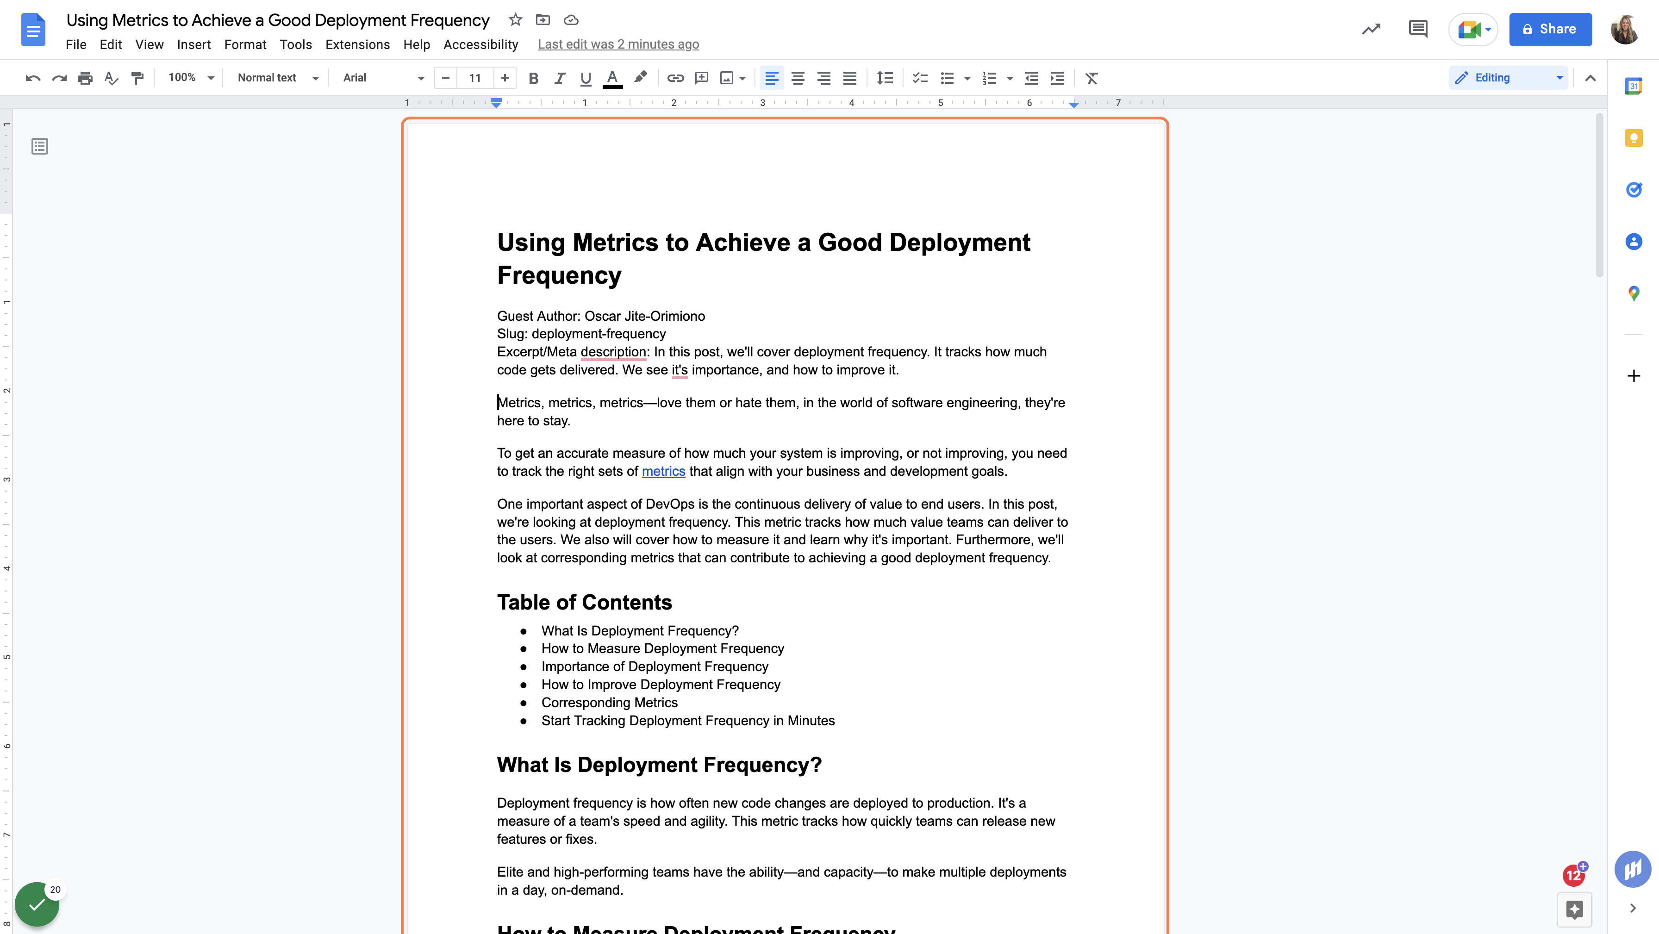
Task: Click the Undo icon
Action: coord(33,78)
